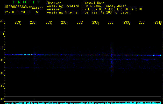This screenshot has height=104, width=163.
Task: Select the observer name Masaki Kano
Action: [x=94, y=3]
